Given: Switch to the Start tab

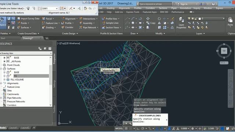Looking at the screenshot, I should 3,38.
